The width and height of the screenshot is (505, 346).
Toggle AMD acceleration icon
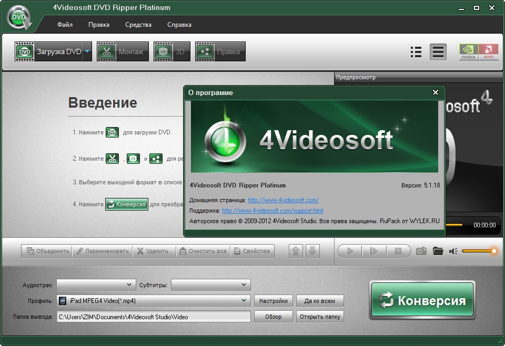(488, 52)
